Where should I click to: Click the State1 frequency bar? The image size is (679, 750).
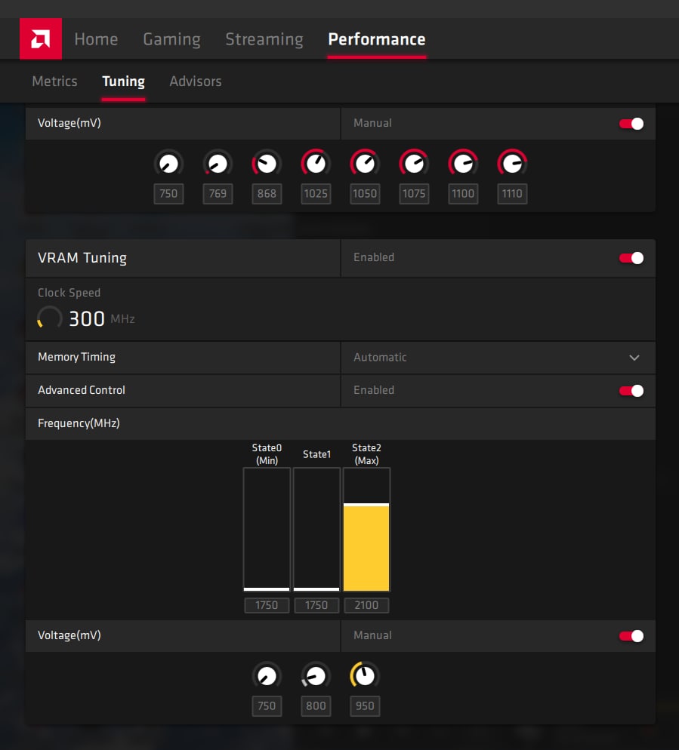(316, 530)
